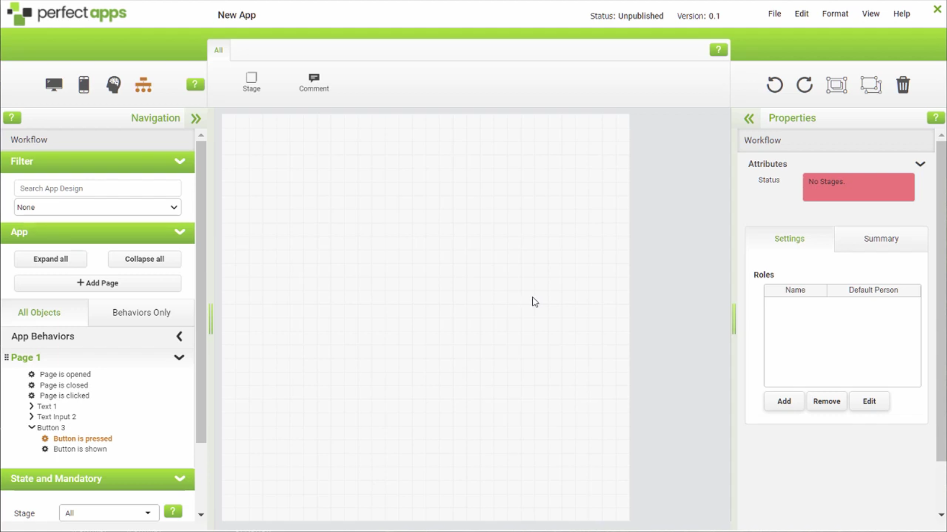This screenshot has height=532, width=947.
Task: Collapse the App section header
Action: [x=179, y=232]
